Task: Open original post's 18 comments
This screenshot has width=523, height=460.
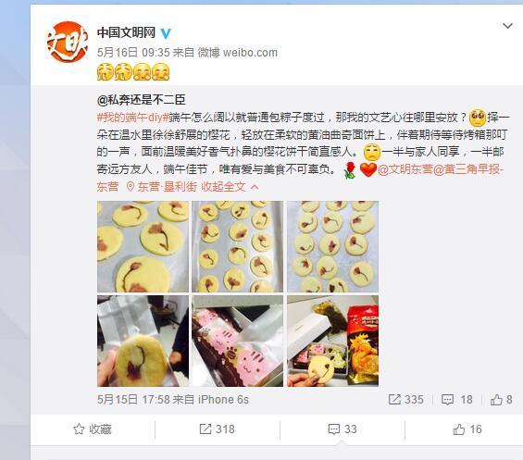Action: pyautogui.click(x=457, y=400)
